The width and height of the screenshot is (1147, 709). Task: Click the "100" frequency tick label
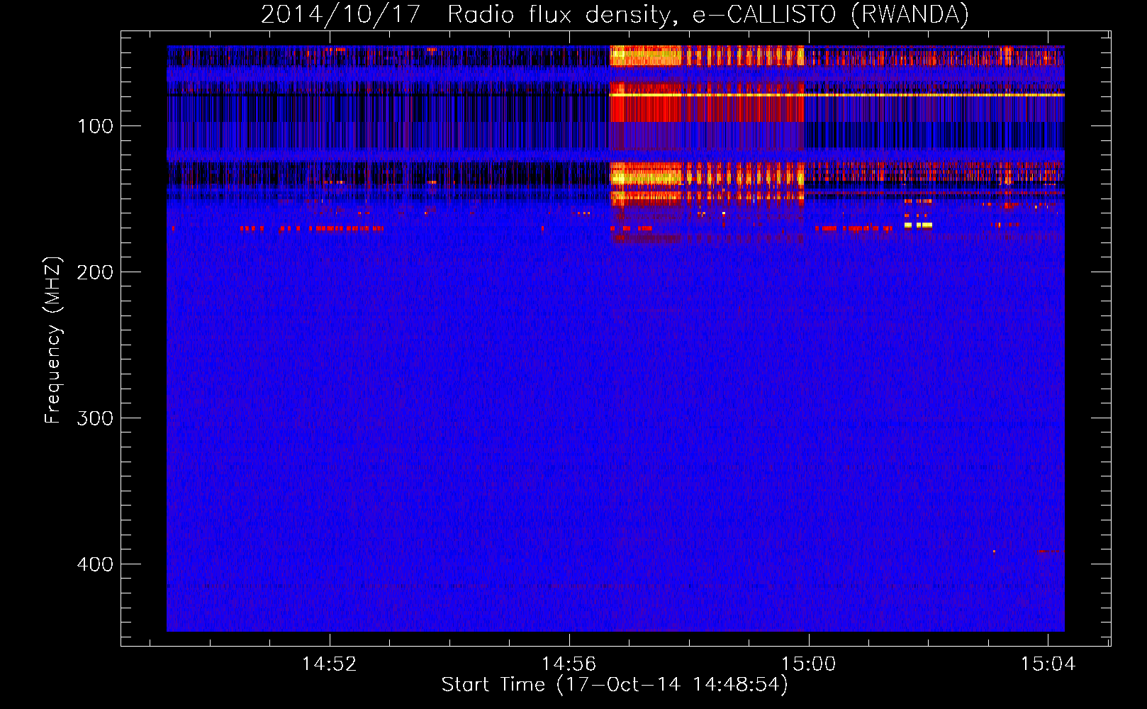click(x=96, y=126)
